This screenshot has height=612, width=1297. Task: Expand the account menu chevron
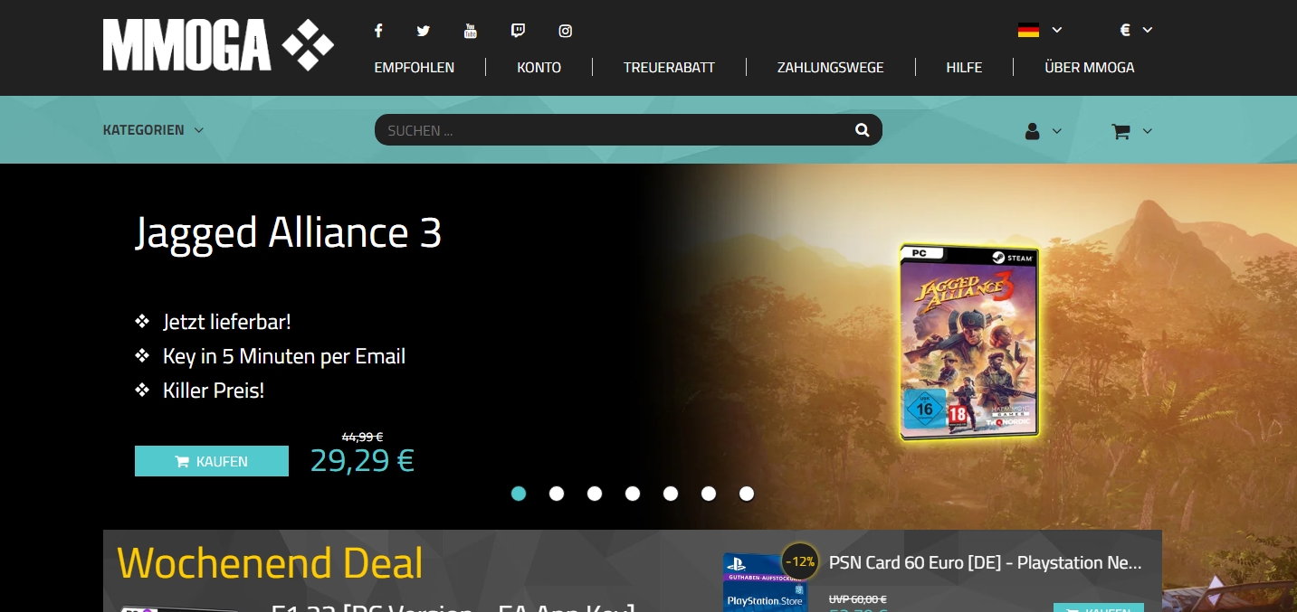pos(1056,131)
